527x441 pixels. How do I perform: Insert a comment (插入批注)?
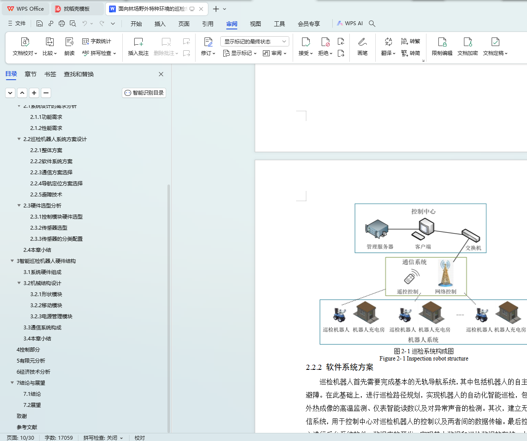coord(138,47)
